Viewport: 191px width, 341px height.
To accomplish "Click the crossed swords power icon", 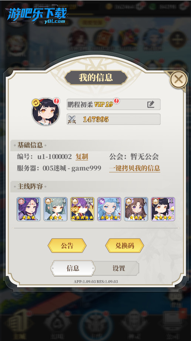I will [x=72, y=119].
